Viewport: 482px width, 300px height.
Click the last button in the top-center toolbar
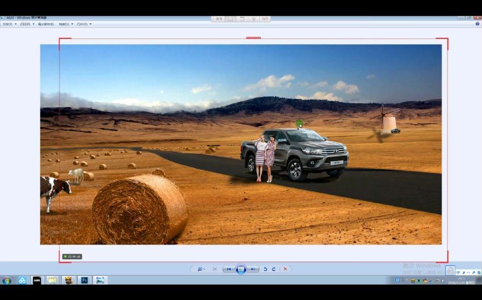(265, 19)
